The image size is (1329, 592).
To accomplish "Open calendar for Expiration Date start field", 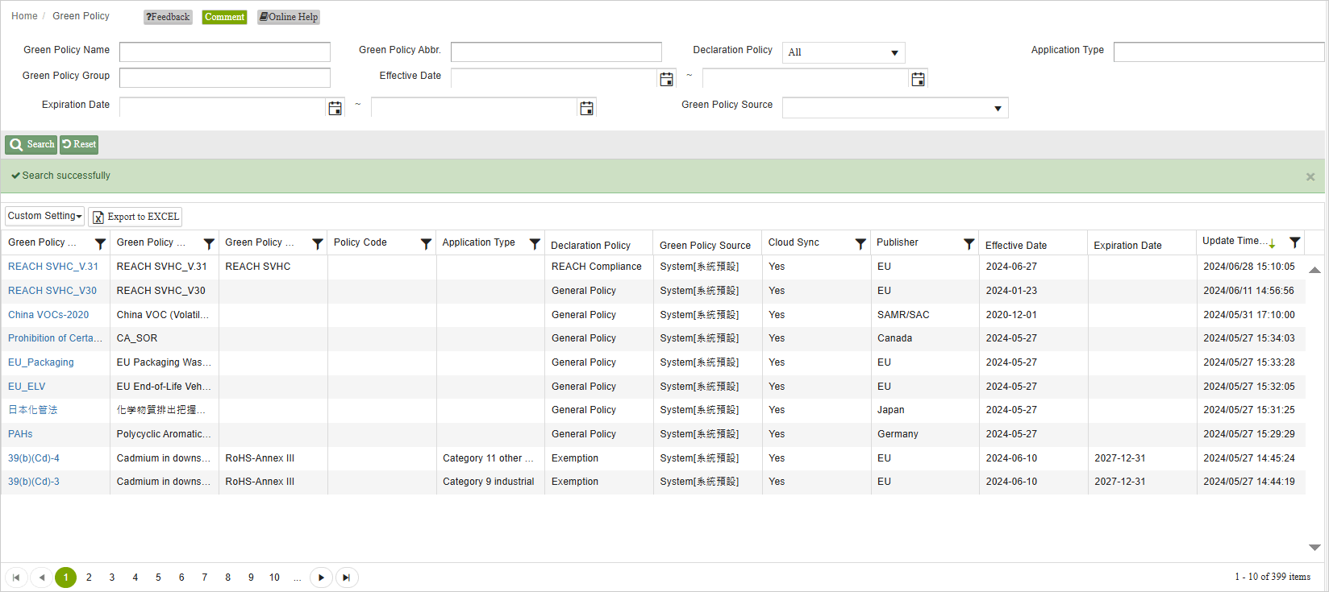I will click(335, 108).
